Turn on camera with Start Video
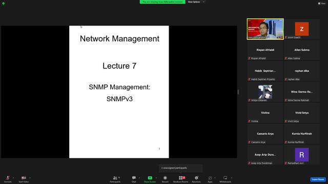 click(x=24, y=179)
